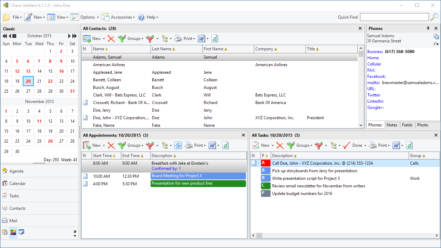Click the Word export icon in Contacts toolbar

coord(202,39)
